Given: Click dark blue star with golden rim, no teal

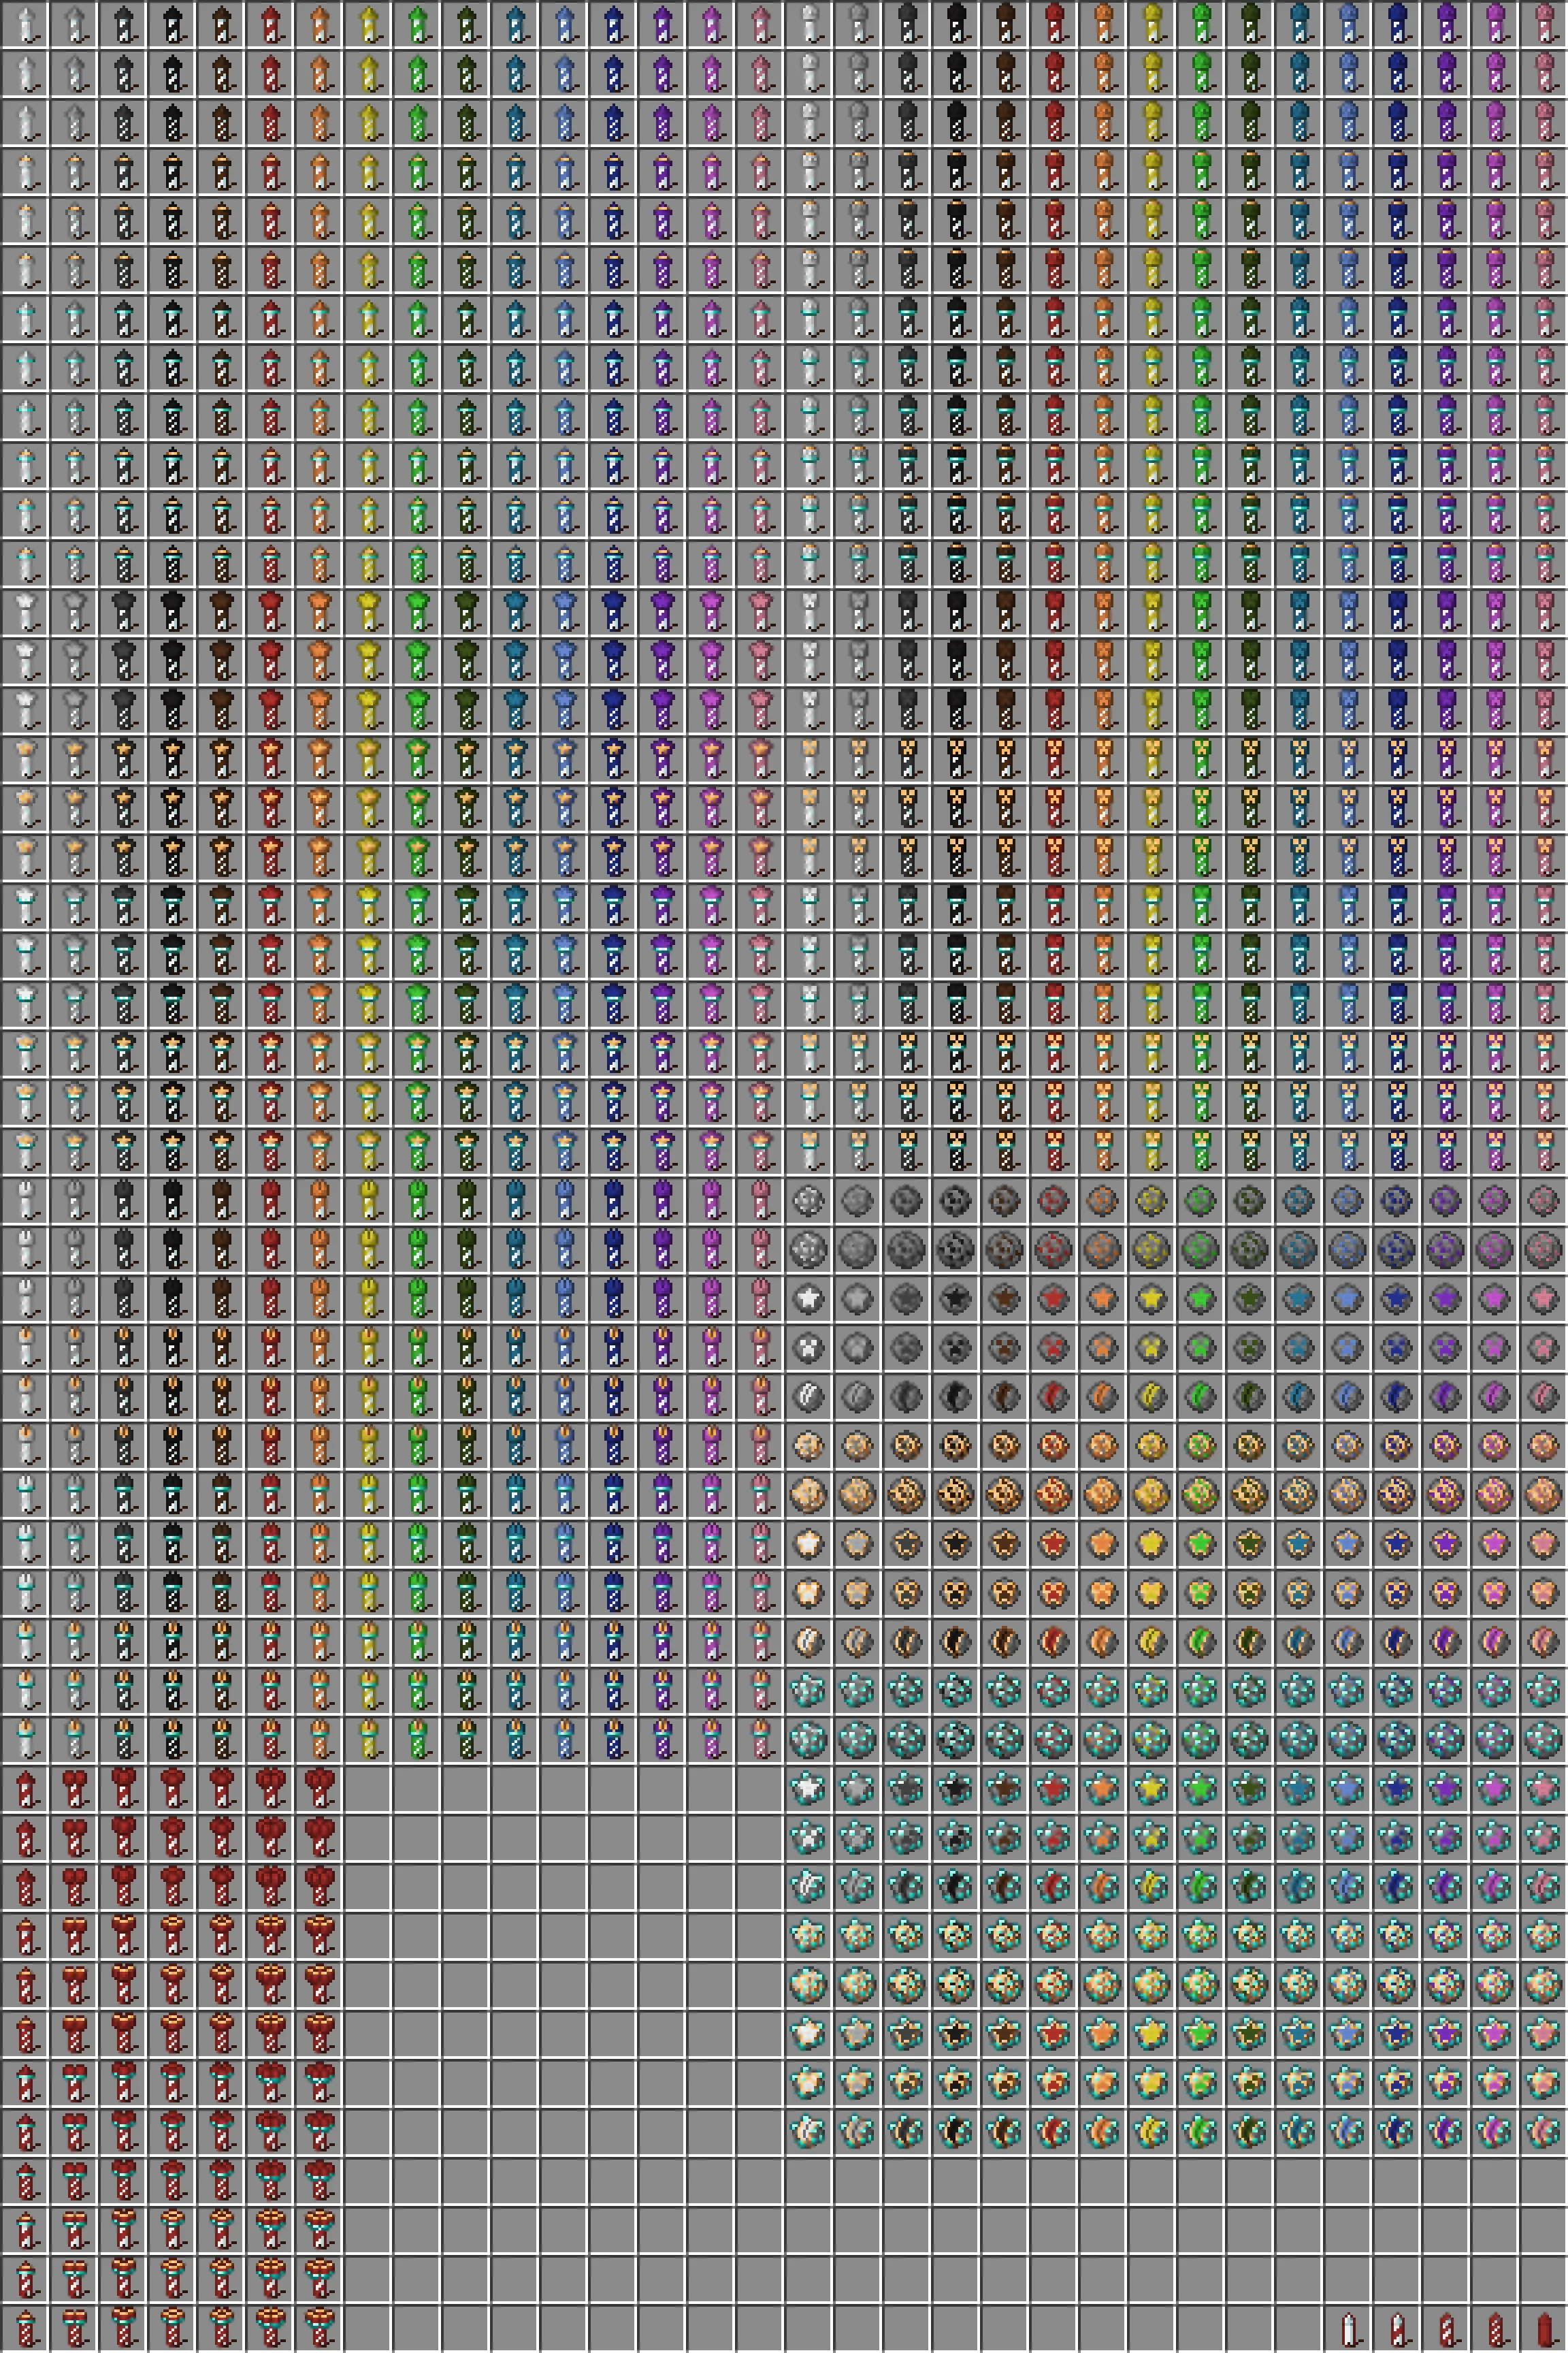Looking at the screenshot, I should [1396, 1543].
